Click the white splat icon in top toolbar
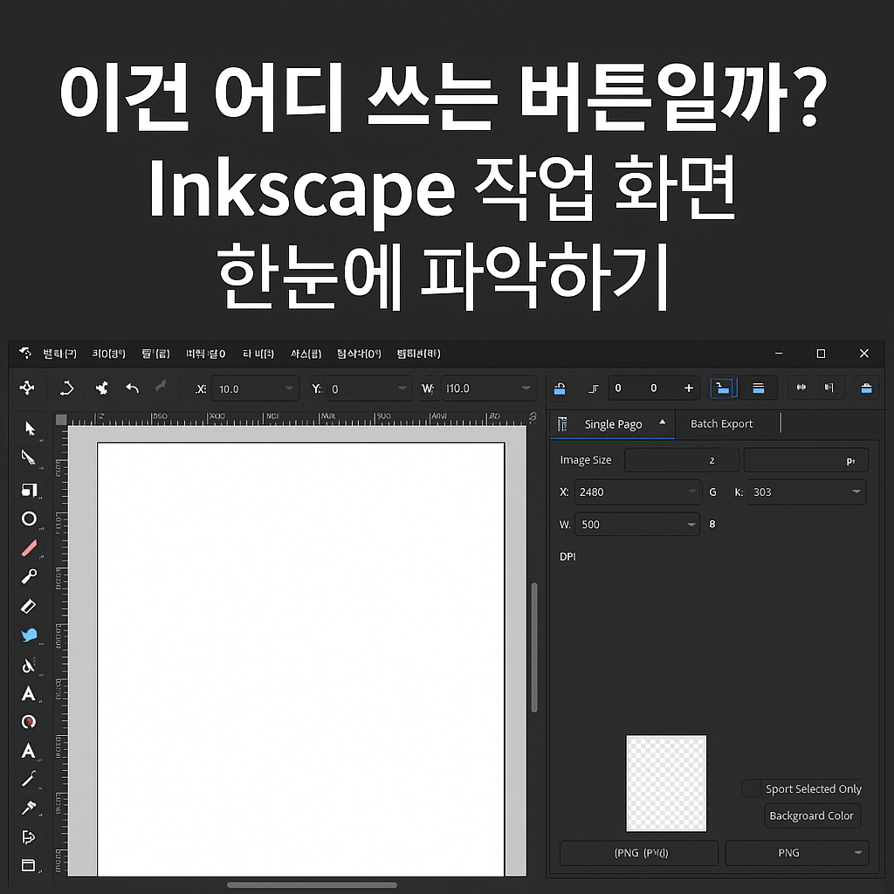 (x=101, y=389)
